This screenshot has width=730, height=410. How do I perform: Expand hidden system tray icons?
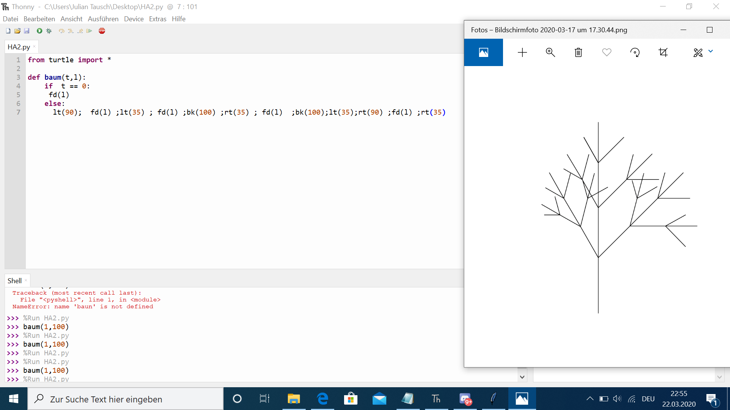[x=590, y=399]
